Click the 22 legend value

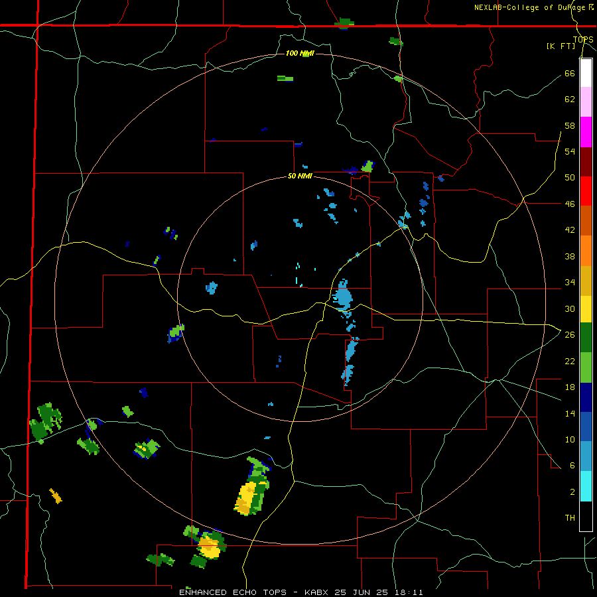[570, 361]
